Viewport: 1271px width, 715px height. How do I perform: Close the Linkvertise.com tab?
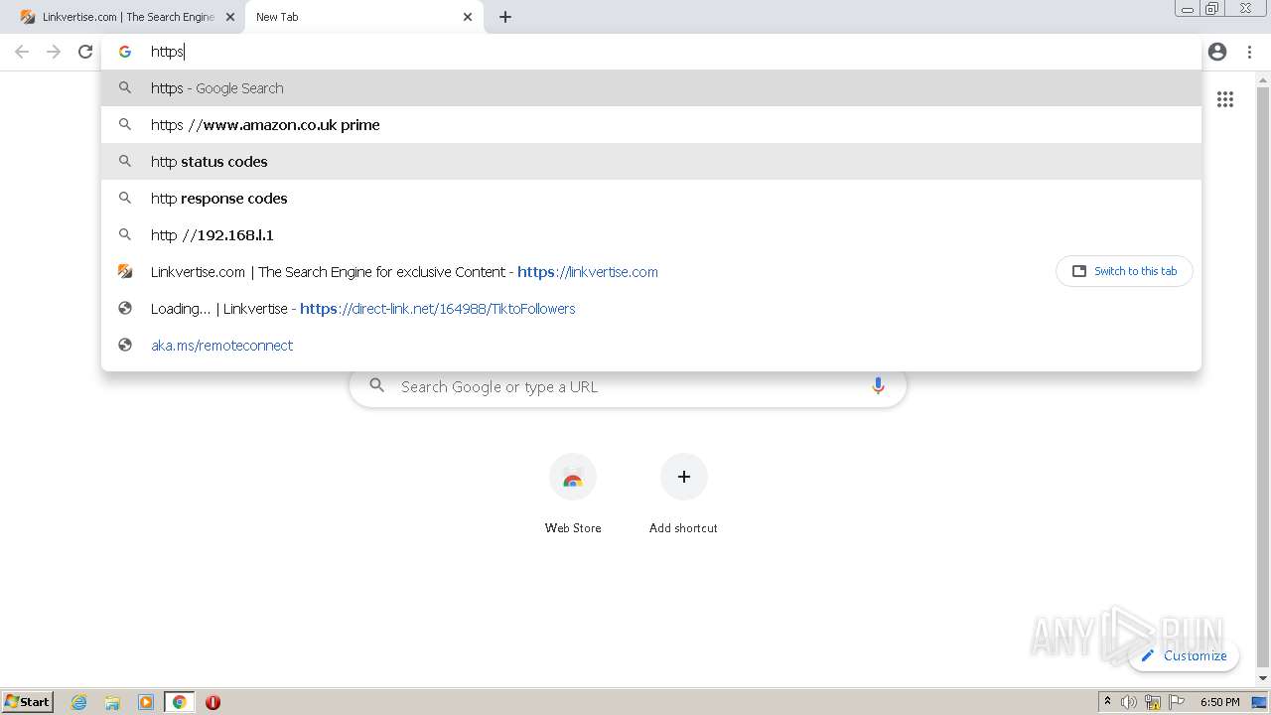pos(230,17)
